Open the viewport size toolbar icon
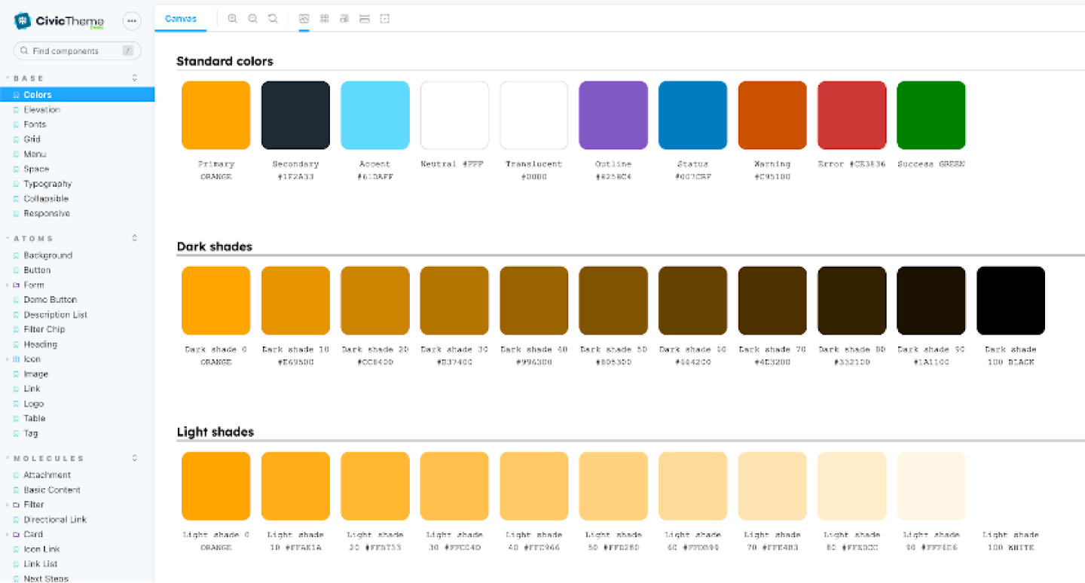1085x583 pixels. pos(344,19)
